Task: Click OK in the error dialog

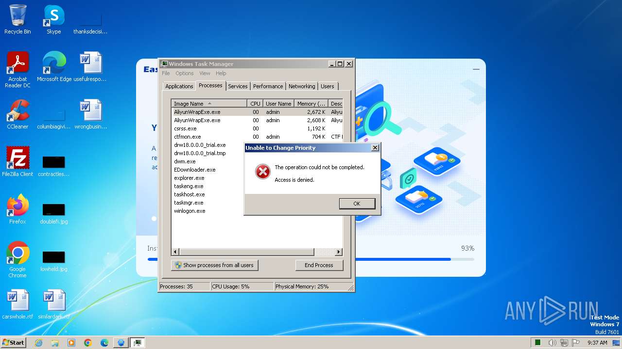Action: tap(357, 204)
